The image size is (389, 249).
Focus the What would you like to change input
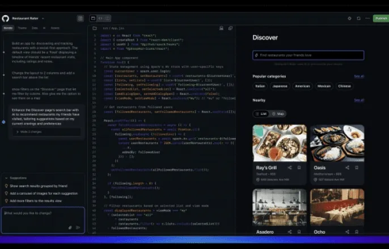click(43, 220)
